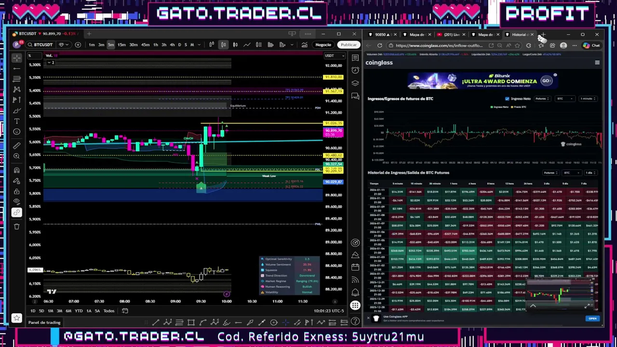Open symbol search for BTCUSDT
The width and height of the screenshot is (617, 347).
click(40, 45)
